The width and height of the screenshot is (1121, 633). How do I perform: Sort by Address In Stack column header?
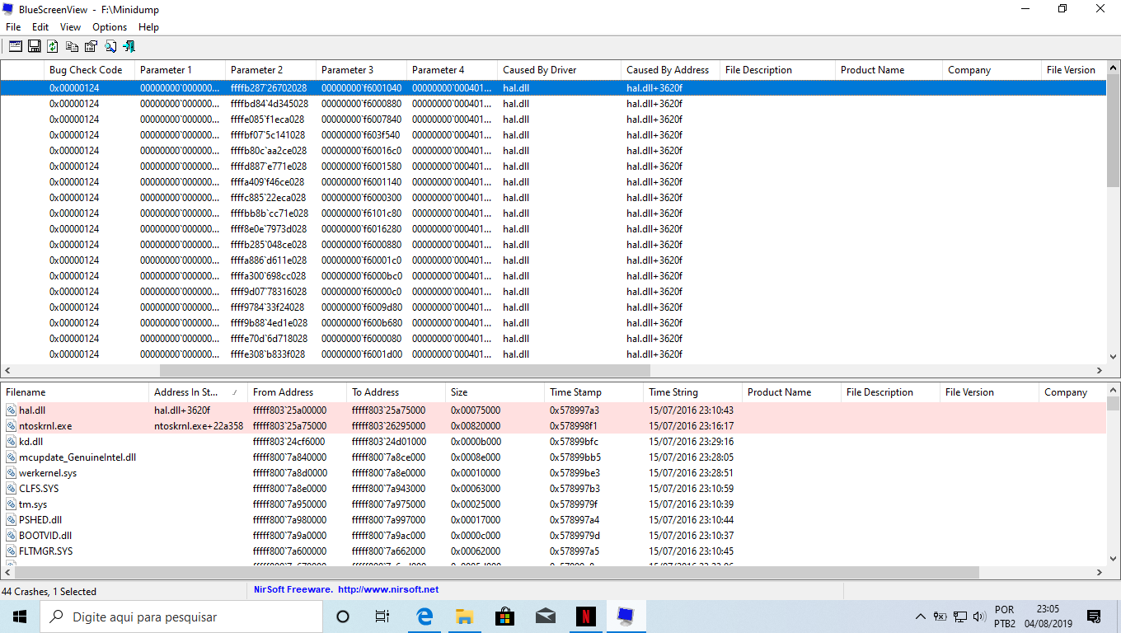[x=198, y=392]
